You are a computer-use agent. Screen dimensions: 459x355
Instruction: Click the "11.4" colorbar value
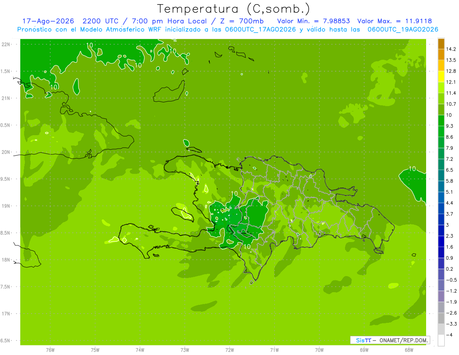451,93
